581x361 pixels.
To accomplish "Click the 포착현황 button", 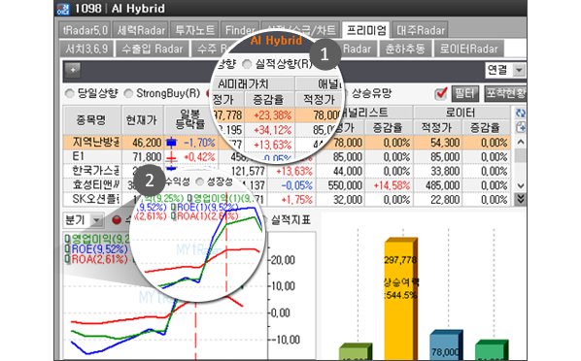I will click(505, 94).
